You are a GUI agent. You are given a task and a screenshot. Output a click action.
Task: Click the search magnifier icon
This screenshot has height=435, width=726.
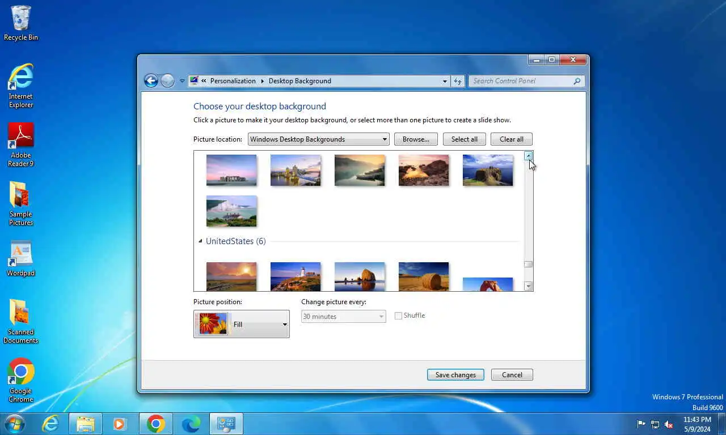point(577,81)
